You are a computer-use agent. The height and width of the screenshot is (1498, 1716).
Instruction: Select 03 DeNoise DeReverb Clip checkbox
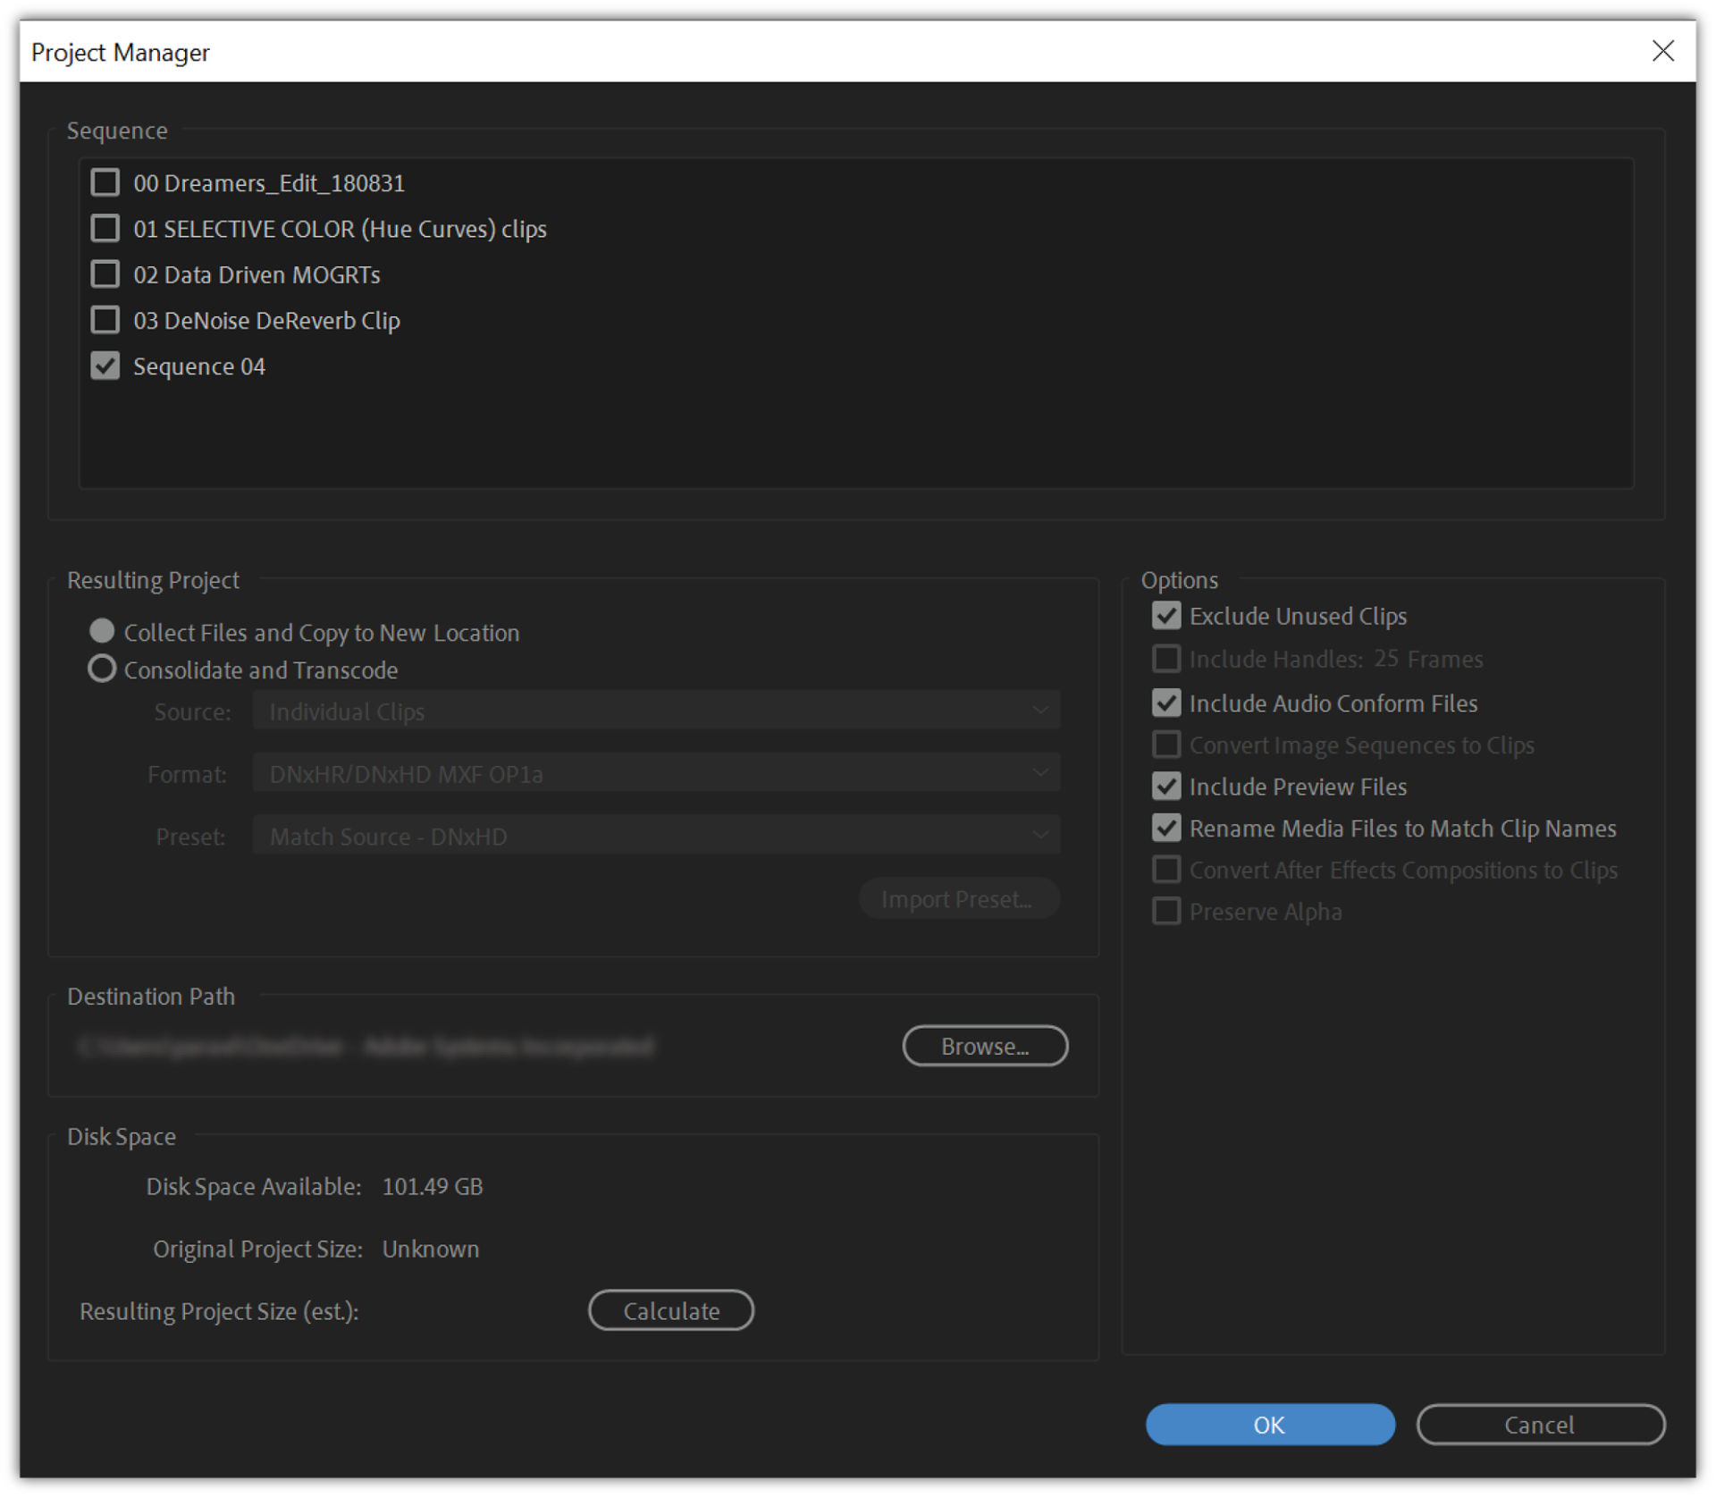[x=105, y=320]
